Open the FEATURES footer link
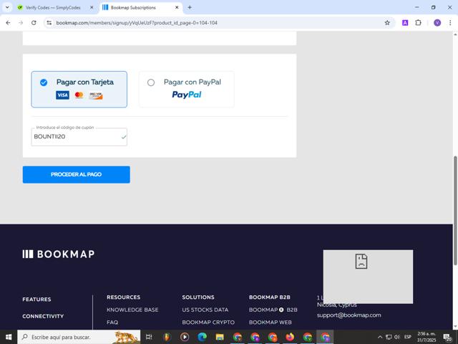 (x=36, y=300)
